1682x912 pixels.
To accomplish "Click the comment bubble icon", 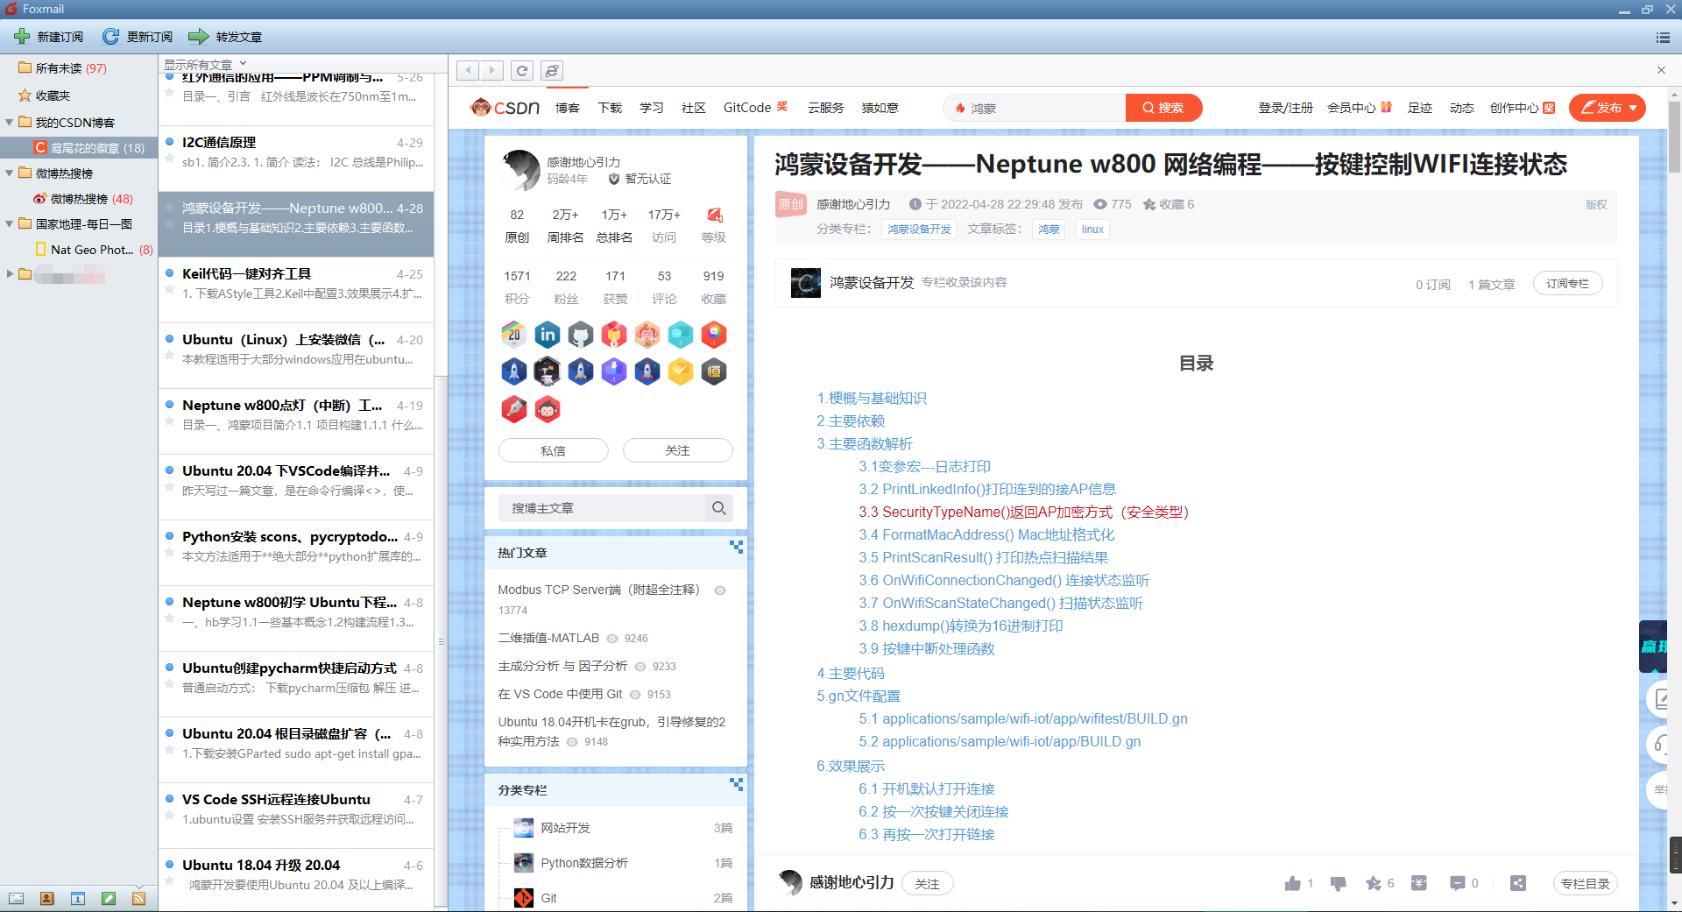I will point(1458,883).
